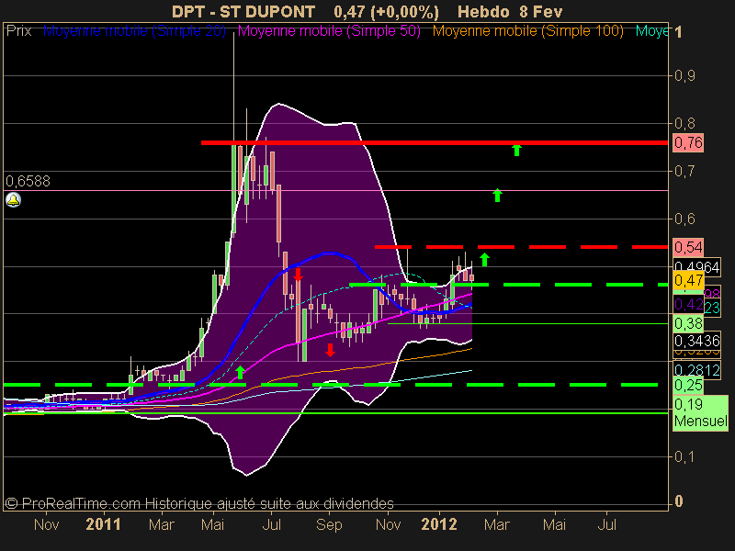Click the green 0,38 support price tag
The height and width of the screenshot is (551, 735).
(688, 323)
